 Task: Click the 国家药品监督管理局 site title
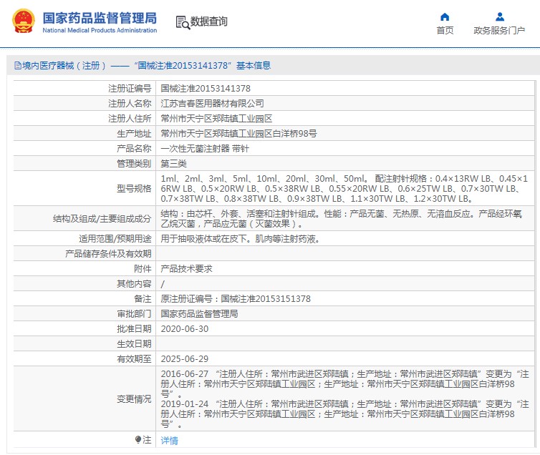(x=99, y=18)
